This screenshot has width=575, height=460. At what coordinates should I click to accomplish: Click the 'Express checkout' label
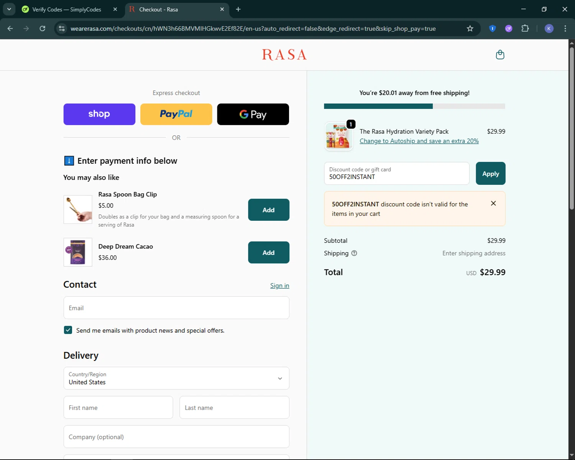(176, 93)
